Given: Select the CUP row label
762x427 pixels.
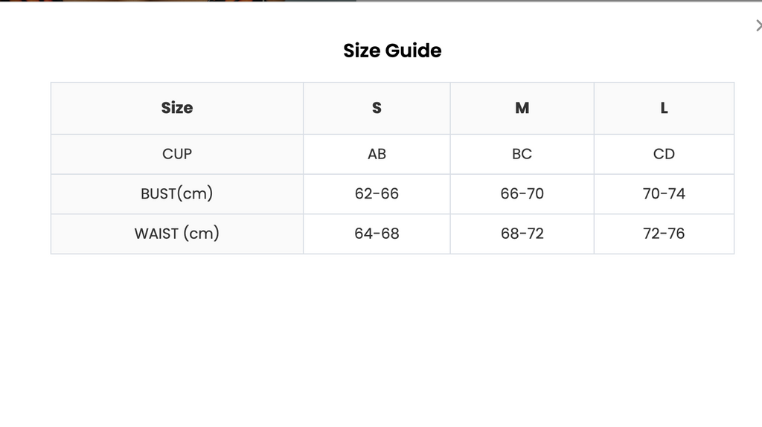Looking at the screenshot, I should pyautogui.click(x=177, y=154).
